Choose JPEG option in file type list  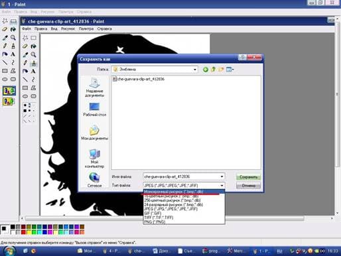[184, 209]
